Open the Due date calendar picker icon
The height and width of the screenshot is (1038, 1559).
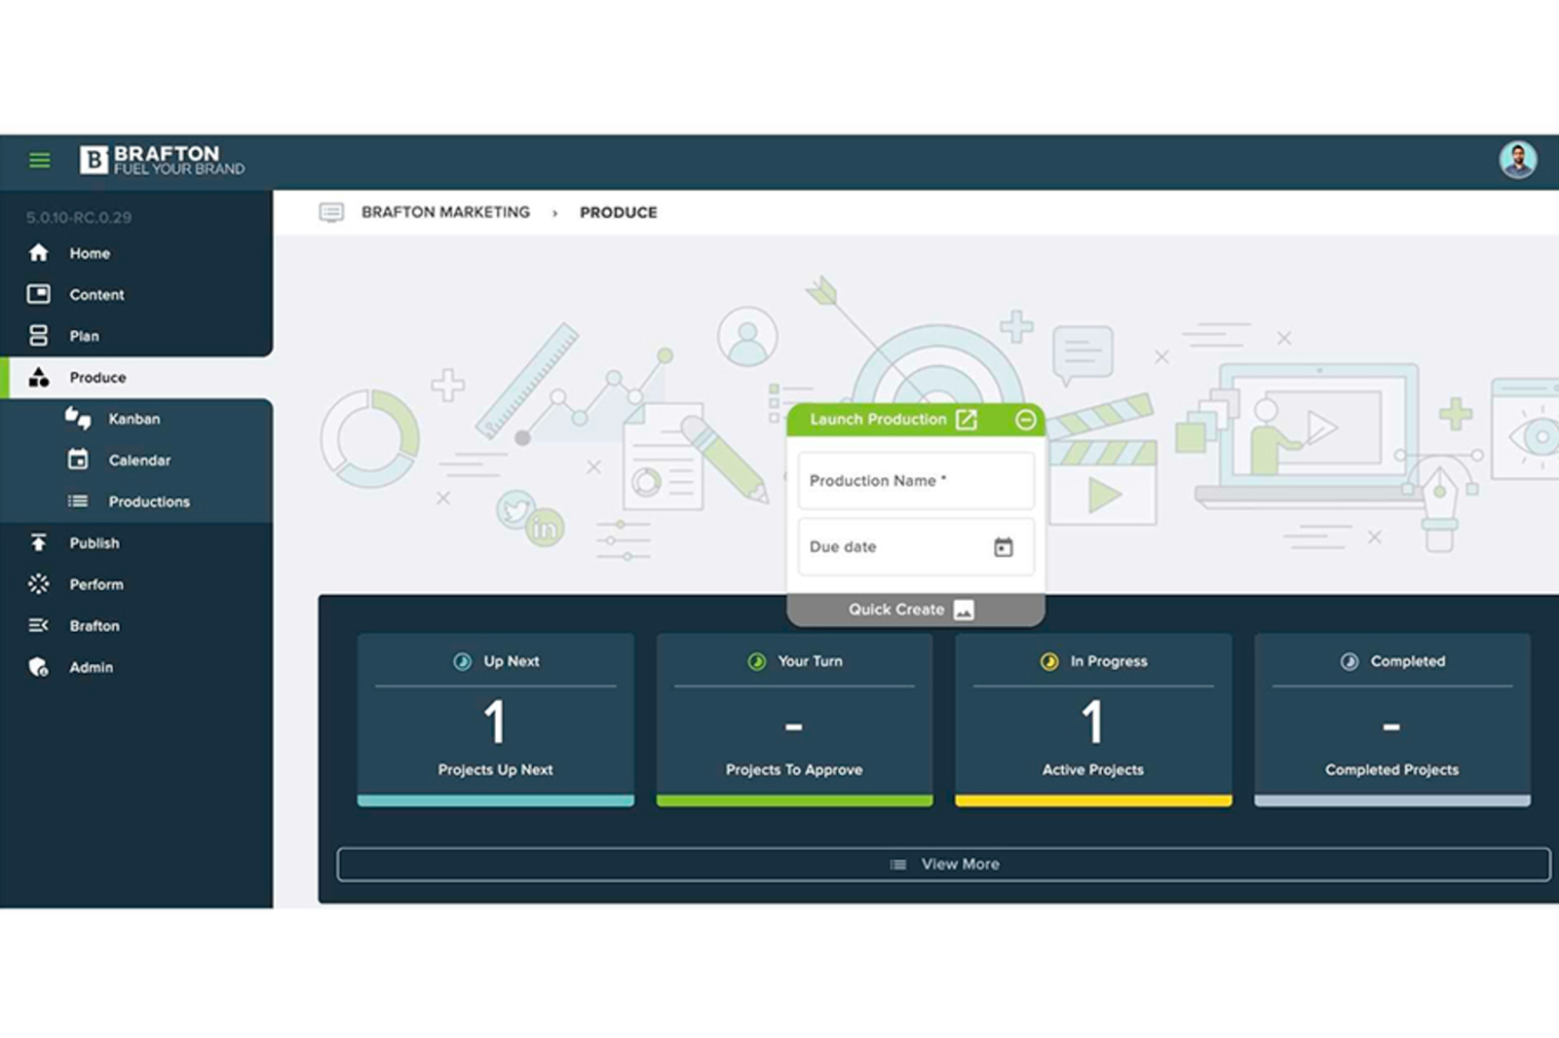pos(1005,546)
